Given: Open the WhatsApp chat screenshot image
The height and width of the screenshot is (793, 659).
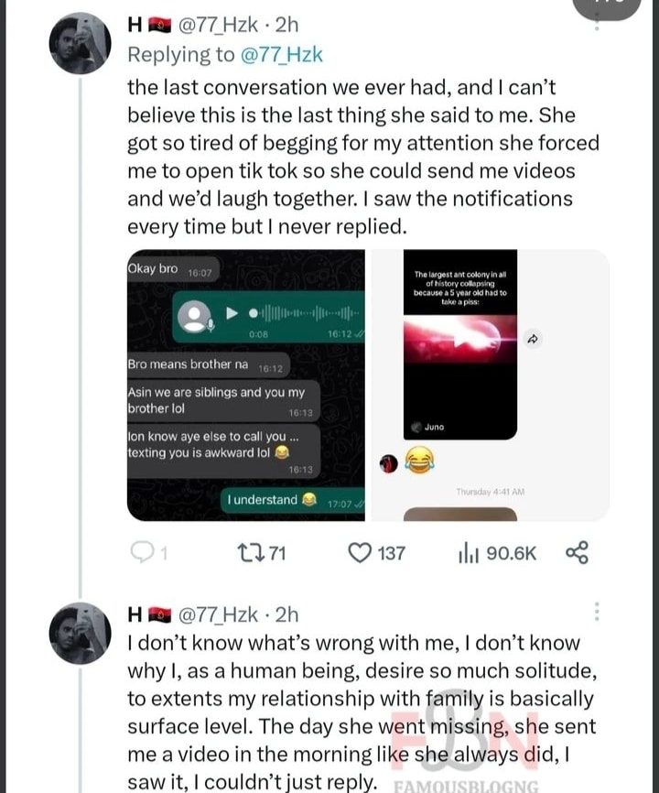Looking at the screenshot, I should click(245, 385).
